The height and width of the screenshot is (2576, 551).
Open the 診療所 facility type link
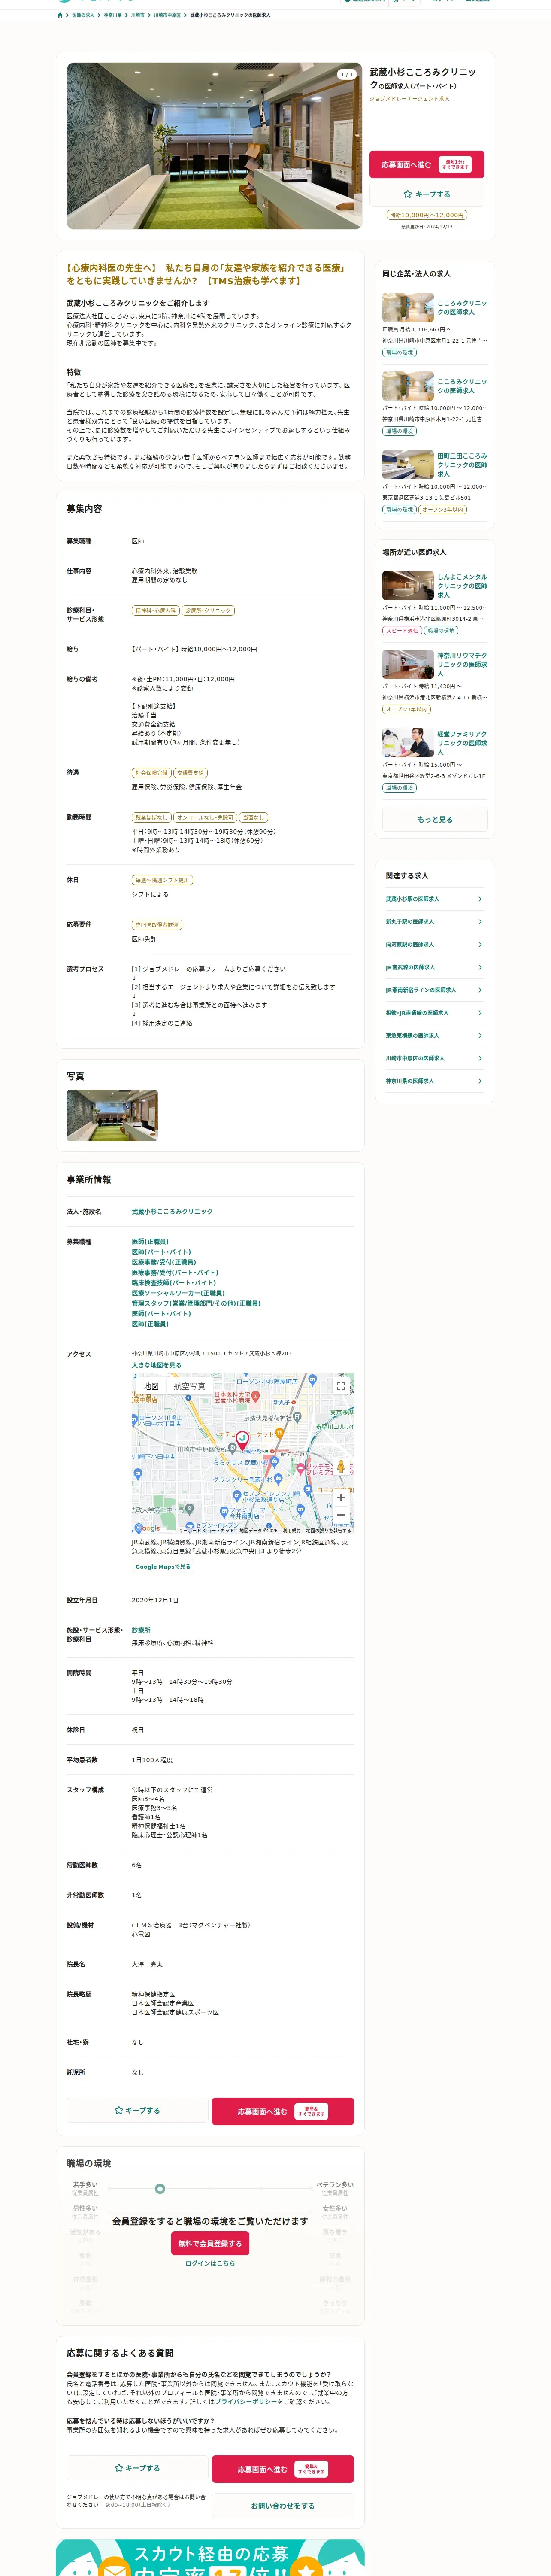tap(141, 1630)
